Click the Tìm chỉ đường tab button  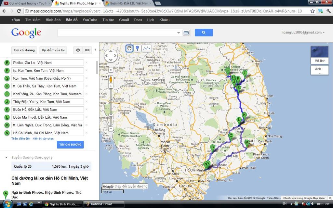point(24,50)
